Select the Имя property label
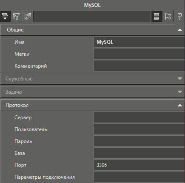This screenshot has height=183, width=185. coord(20,42)
